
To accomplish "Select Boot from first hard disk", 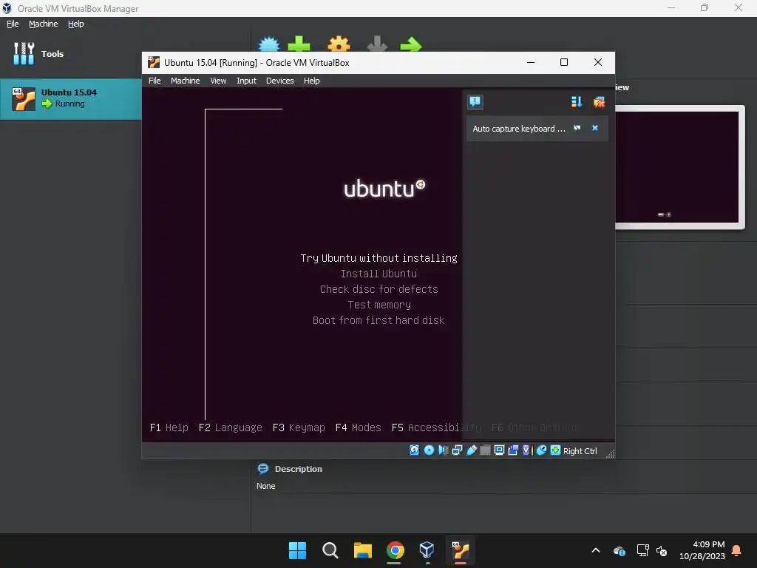I will 378,320.
